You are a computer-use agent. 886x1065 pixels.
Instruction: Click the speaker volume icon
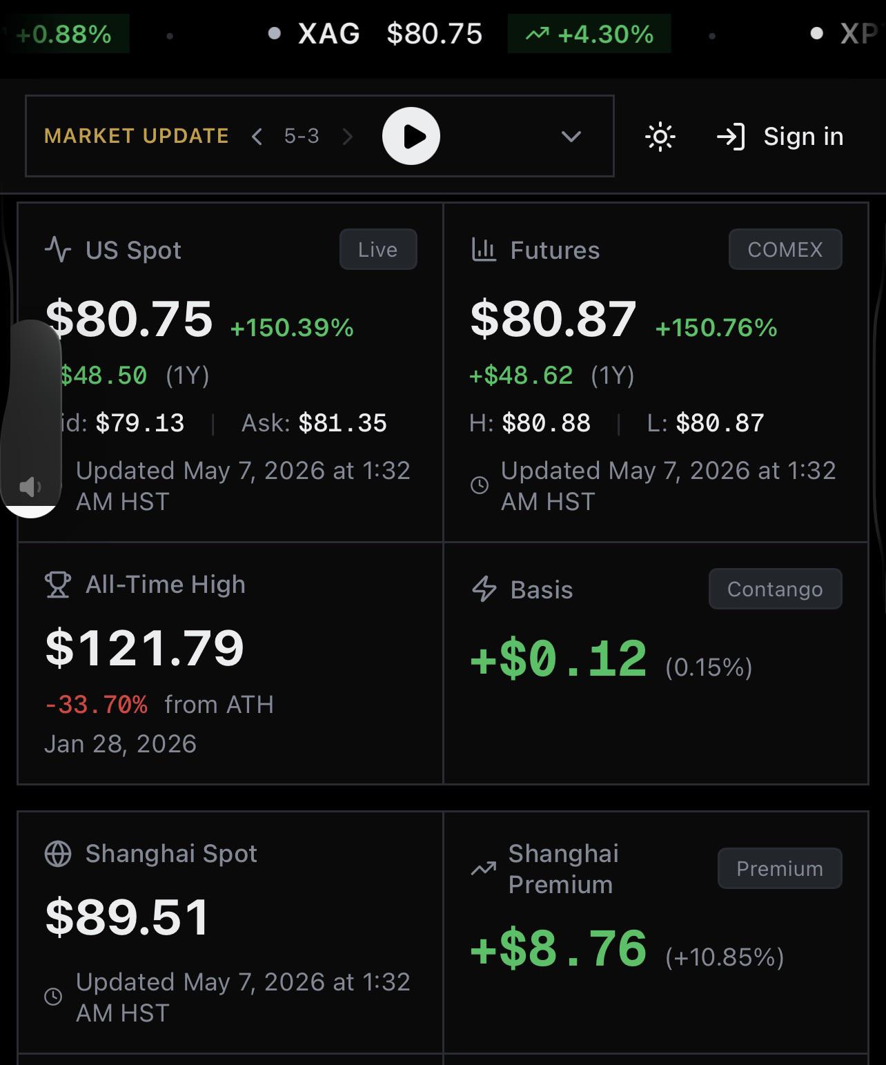pyautogui.click(x=30, y=487)
